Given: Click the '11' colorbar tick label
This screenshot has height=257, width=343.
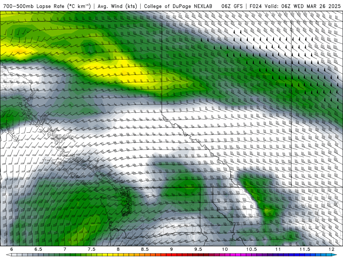Looking at the screenshot, I should (x=278, y=249).
